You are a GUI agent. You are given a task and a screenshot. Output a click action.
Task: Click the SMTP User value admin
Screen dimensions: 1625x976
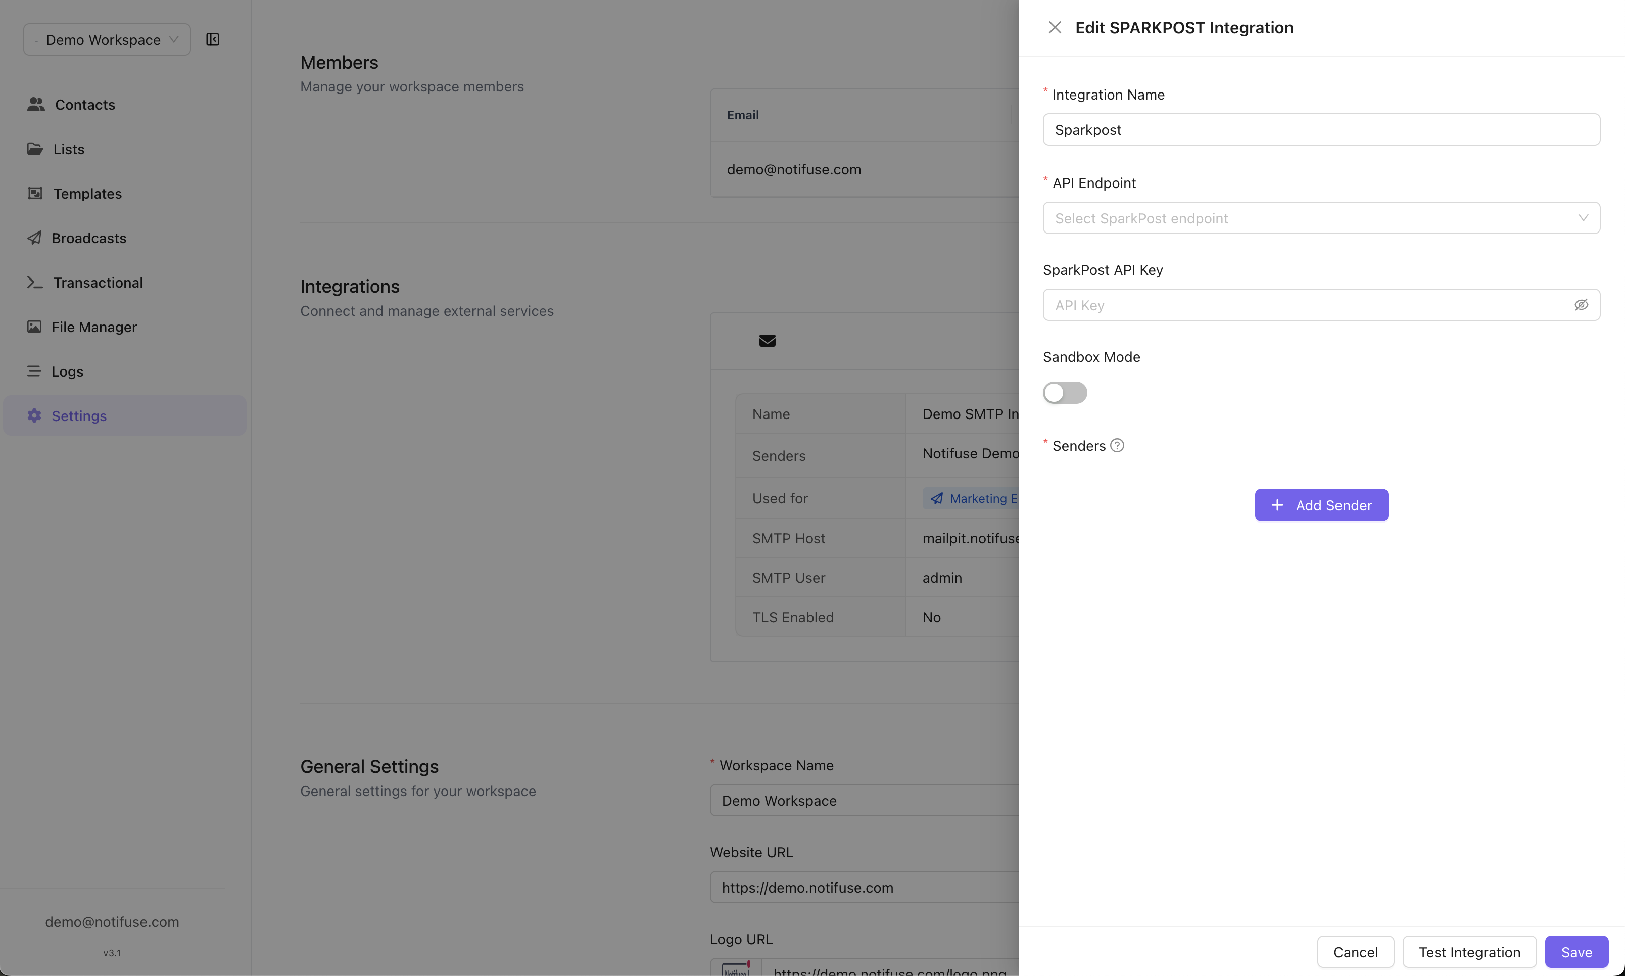pyautogui.click(x=942, y=577)
